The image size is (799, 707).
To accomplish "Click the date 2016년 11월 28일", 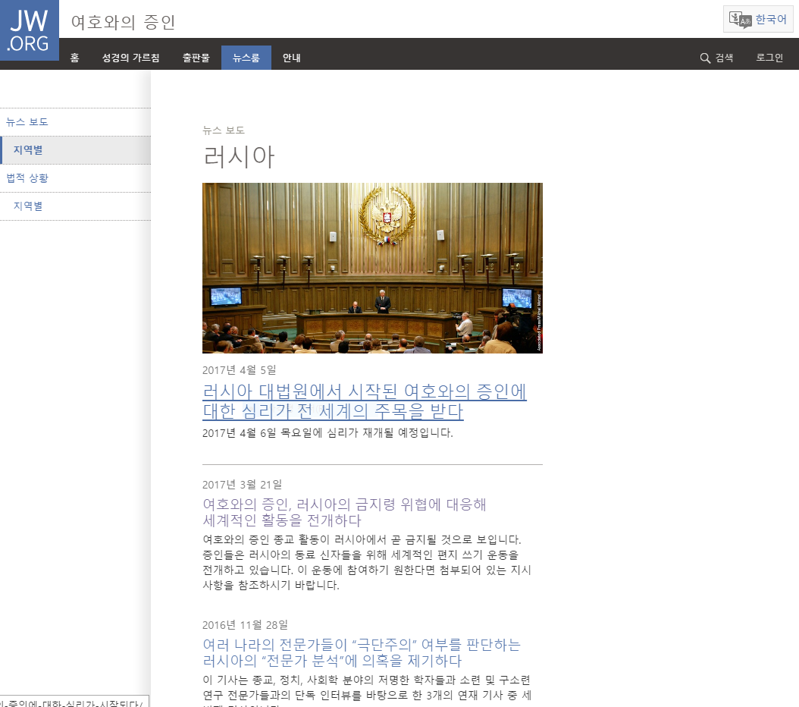I will click(245, 624).
